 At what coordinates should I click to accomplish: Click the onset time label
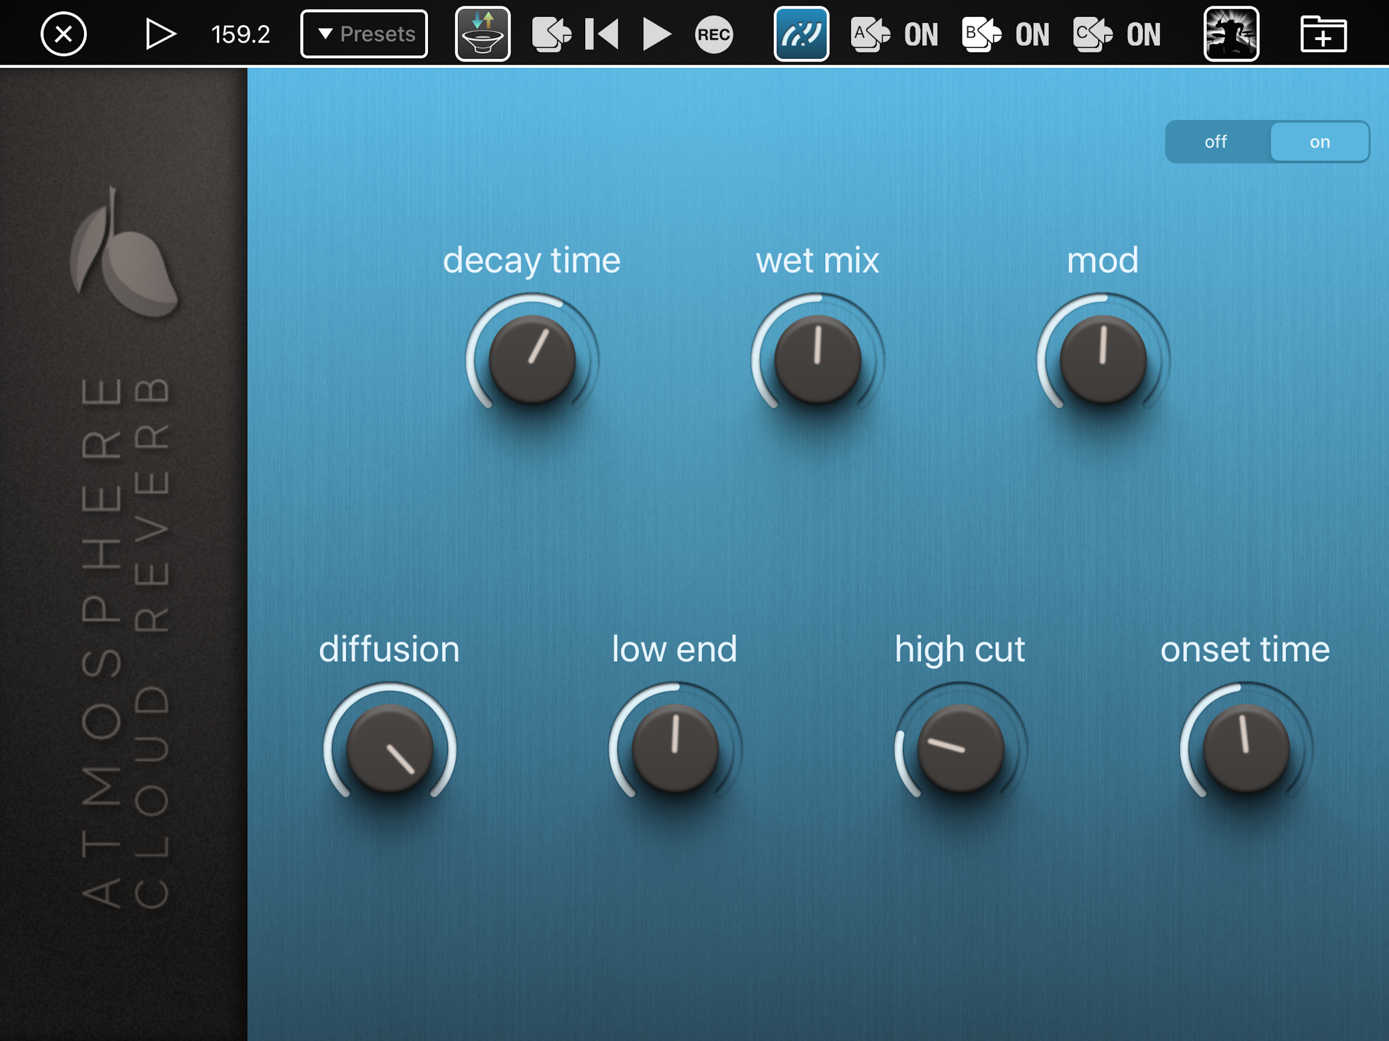click(1245, 649)
